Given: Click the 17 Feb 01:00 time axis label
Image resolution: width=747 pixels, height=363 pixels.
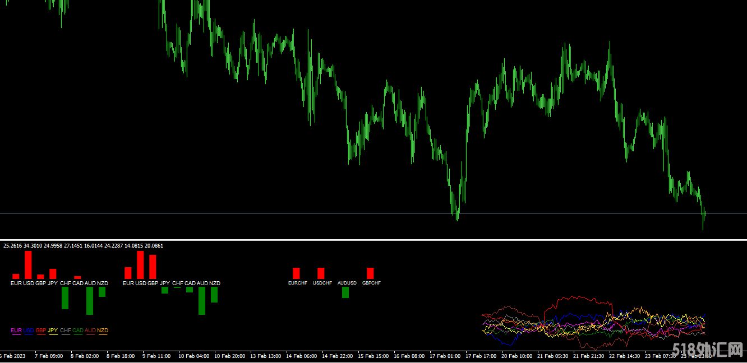Looking at the screenshot, I should [445, 356].
